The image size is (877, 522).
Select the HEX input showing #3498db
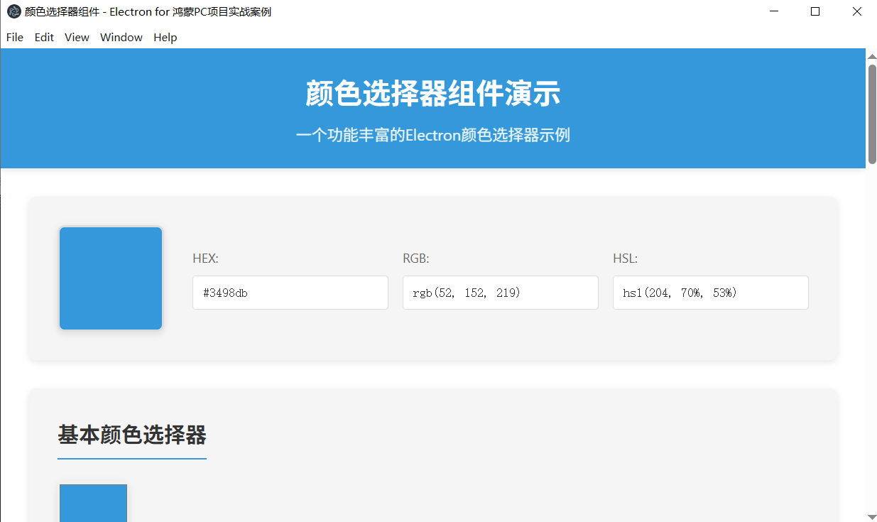[290, 292]
